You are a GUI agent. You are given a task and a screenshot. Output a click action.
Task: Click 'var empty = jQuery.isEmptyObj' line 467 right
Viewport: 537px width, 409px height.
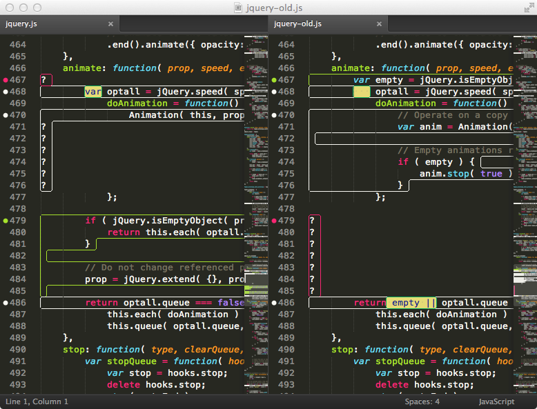pyautogui.click(x=433, y=80)
